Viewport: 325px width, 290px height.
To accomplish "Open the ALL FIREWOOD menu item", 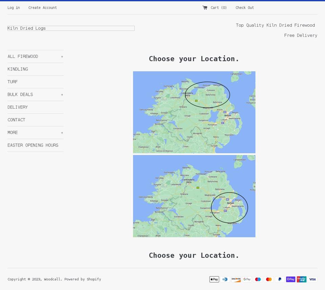I will pos(23,57).
